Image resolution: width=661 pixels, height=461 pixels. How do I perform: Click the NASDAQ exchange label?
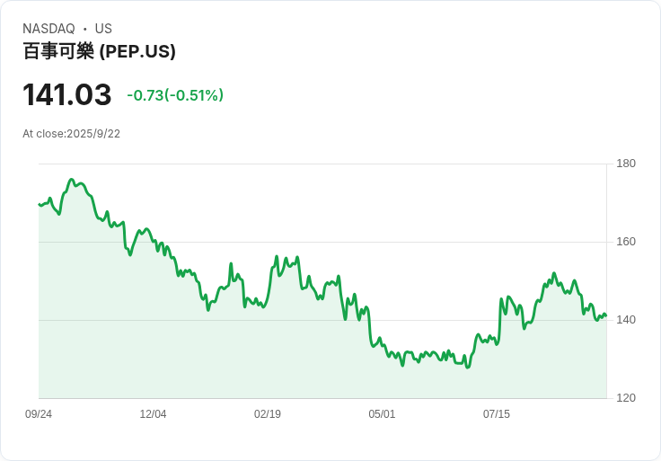pos(48,29)
